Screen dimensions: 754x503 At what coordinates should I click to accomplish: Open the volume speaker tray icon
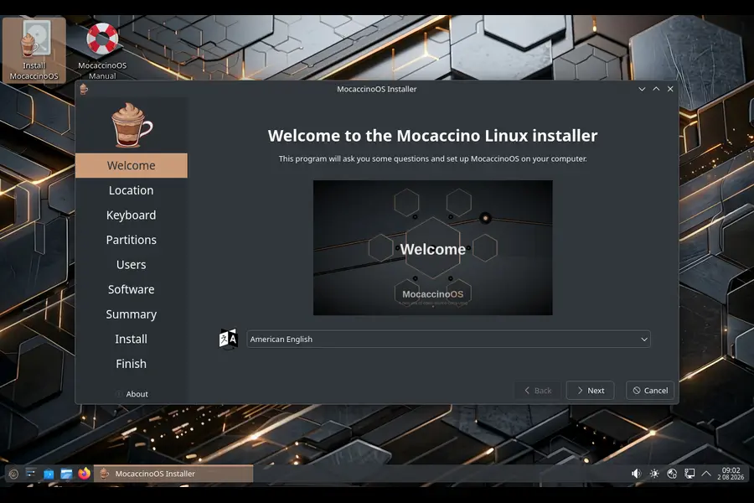click(636, 474)
